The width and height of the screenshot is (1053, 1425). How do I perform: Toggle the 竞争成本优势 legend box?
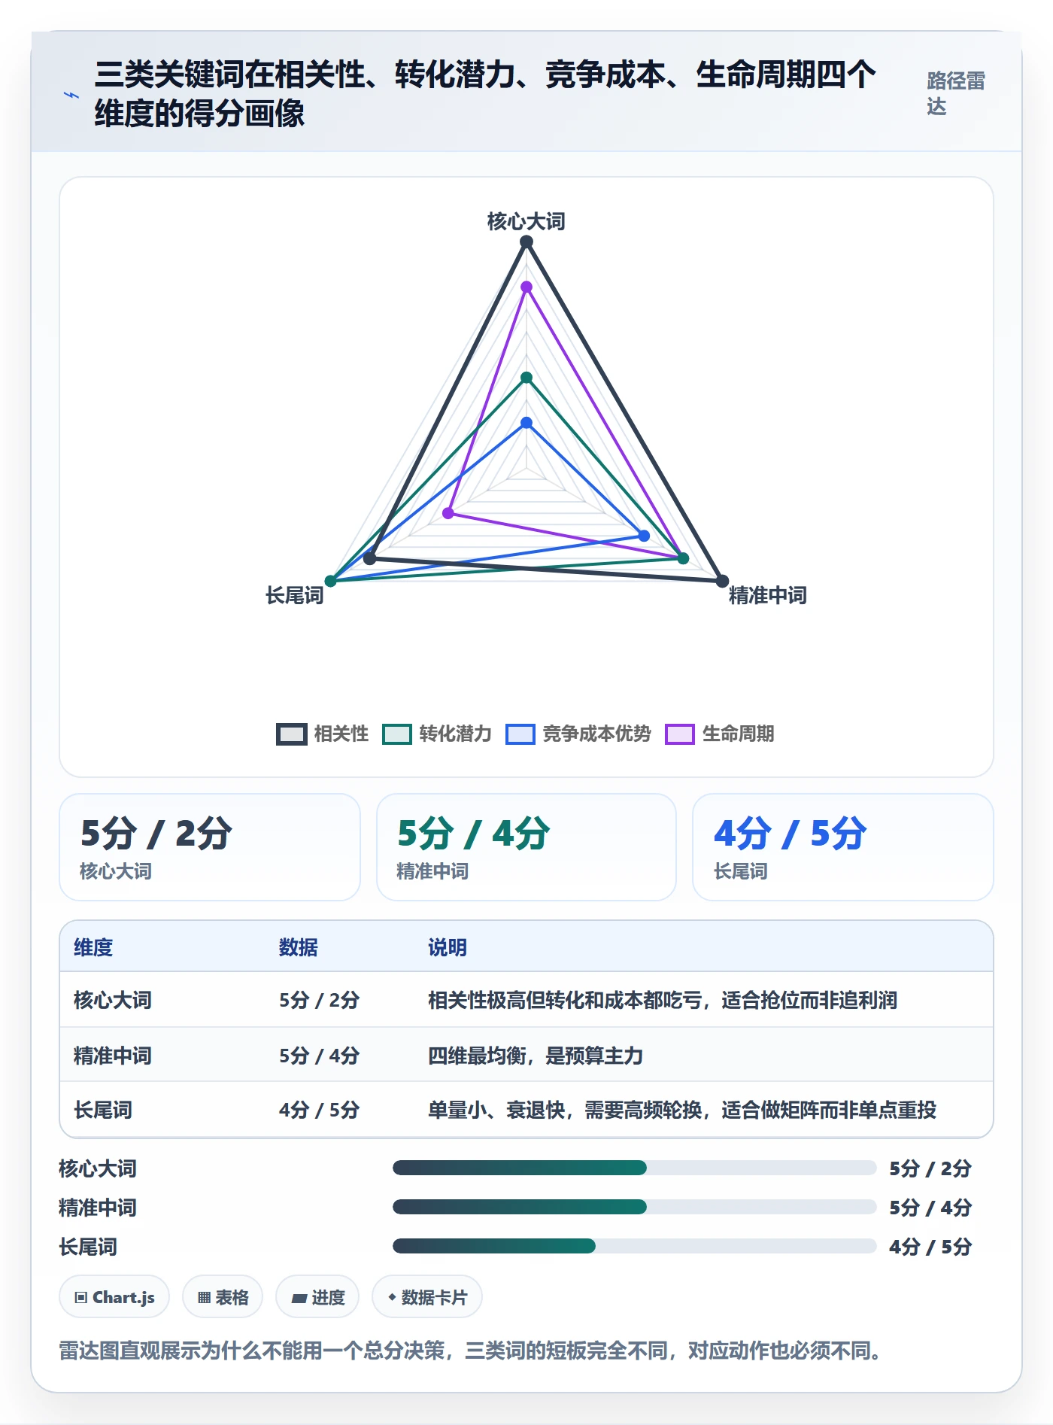(520, 734)
